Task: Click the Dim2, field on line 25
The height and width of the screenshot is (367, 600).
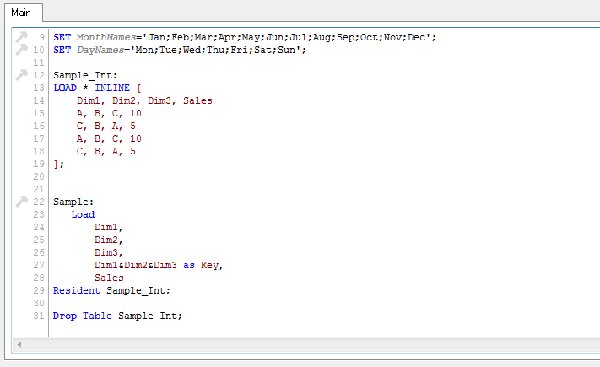Action: [x=108, y=240]
